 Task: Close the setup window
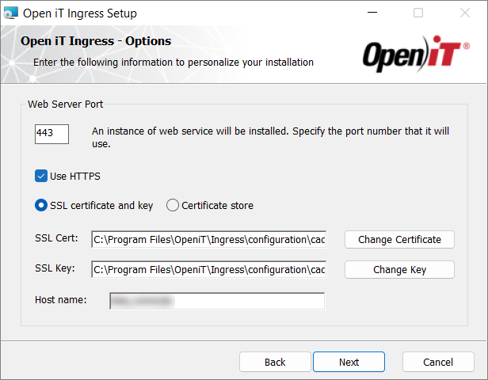(x=465, y=13)
